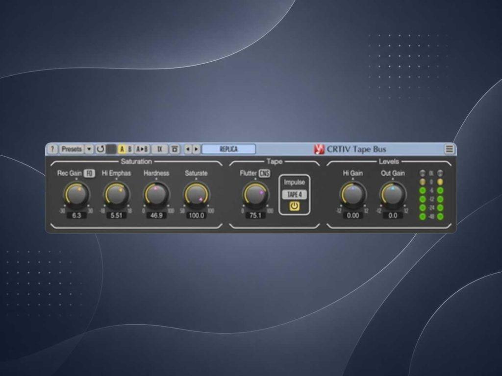Open the hamburger menu icon

pos(449,149)
